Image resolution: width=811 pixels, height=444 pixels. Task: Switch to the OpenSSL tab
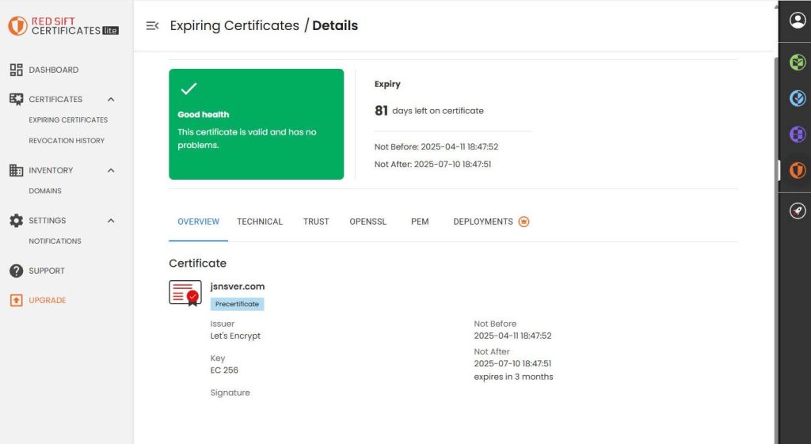[x=367, y=222]
